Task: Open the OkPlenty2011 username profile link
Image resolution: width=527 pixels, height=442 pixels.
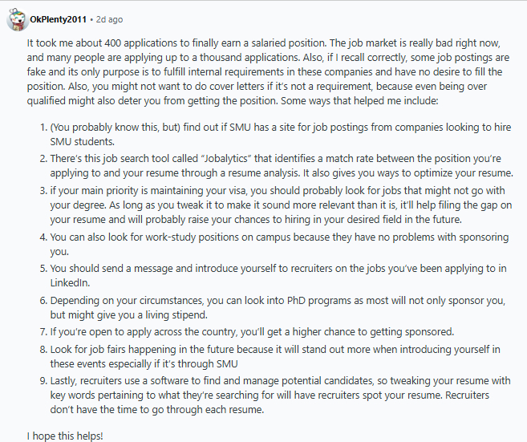Action: (58, 19)
